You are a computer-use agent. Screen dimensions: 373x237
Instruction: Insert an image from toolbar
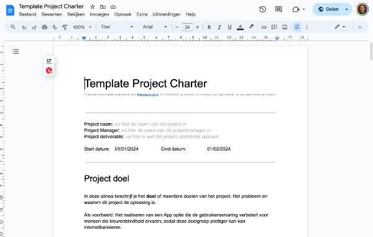(x=285, y=27)
